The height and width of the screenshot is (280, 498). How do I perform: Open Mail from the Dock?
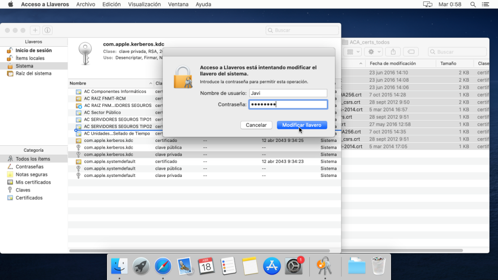point(184,266)
